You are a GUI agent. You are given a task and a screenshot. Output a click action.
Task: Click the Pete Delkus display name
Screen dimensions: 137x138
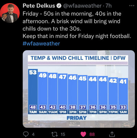click(x=39, y=6)
